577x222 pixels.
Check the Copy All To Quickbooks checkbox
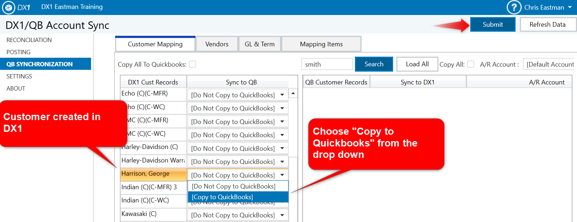pos(192,64)
